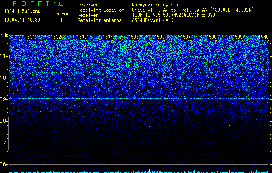
Task: Click the 0.9 frequency axis label
Action: (3, 99)
